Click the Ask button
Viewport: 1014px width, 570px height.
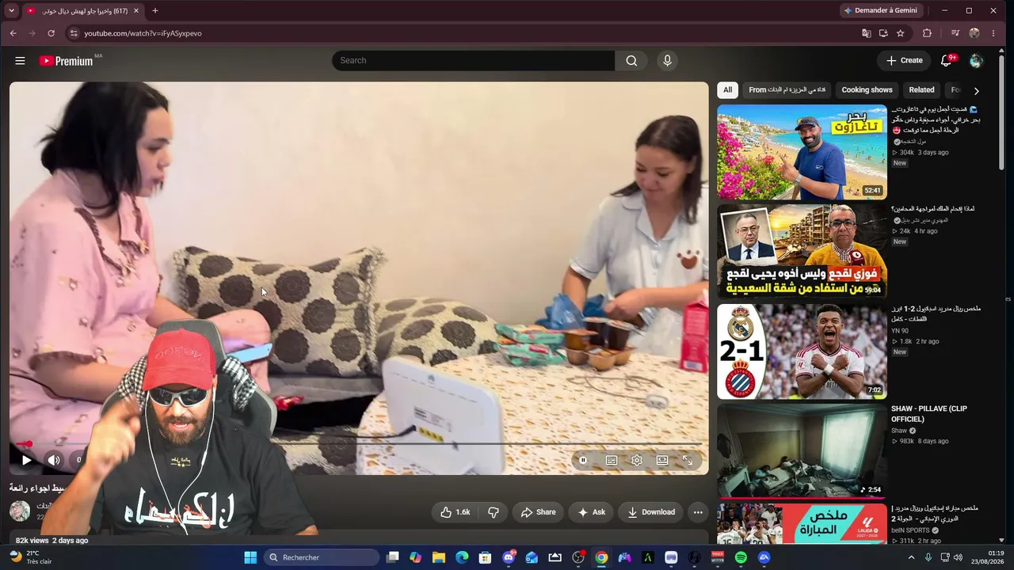[591, 512]
